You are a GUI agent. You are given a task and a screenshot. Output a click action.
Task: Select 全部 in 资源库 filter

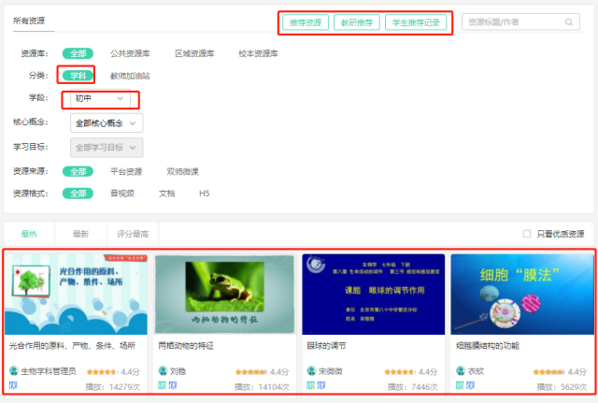(78, 53)
